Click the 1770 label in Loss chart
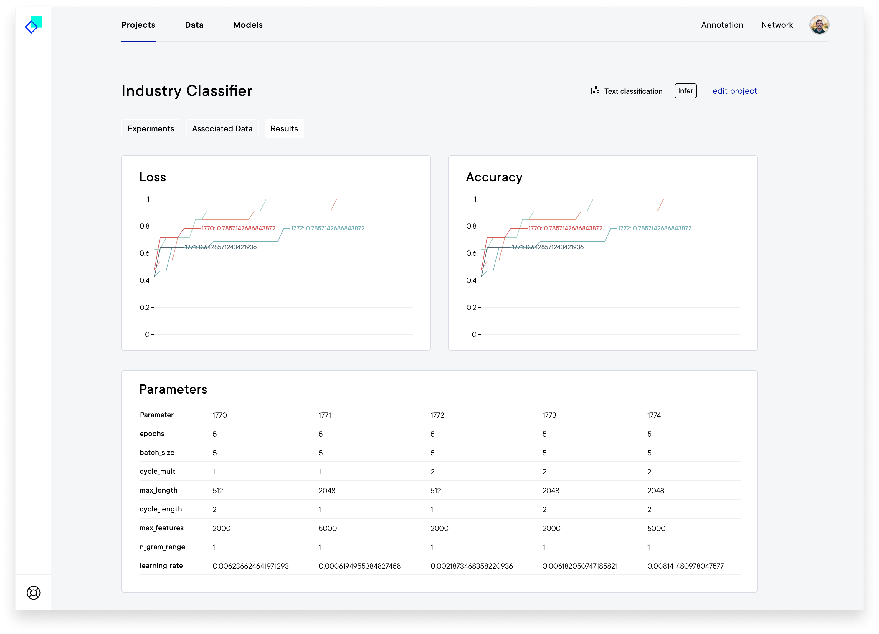Image resolution: width=879 pixels, height=634 pixels. click(x=238, y=228)
